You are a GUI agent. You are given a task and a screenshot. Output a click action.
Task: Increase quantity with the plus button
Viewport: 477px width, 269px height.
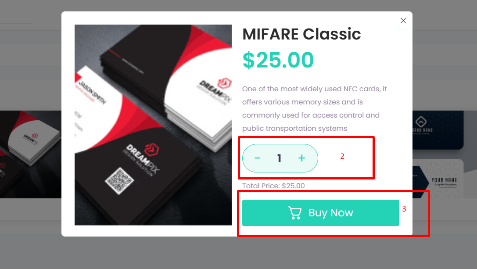pyautogui.click(x=302, y=158)
